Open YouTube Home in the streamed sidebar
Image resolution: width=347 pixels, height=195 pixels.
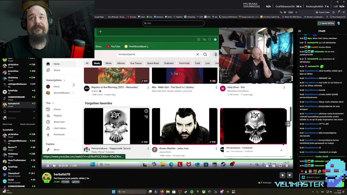60,64
